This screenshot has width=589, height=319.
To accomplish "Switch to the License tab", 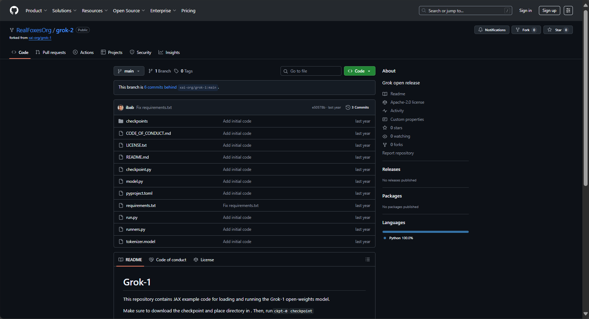I will click(x=204, y=260).
